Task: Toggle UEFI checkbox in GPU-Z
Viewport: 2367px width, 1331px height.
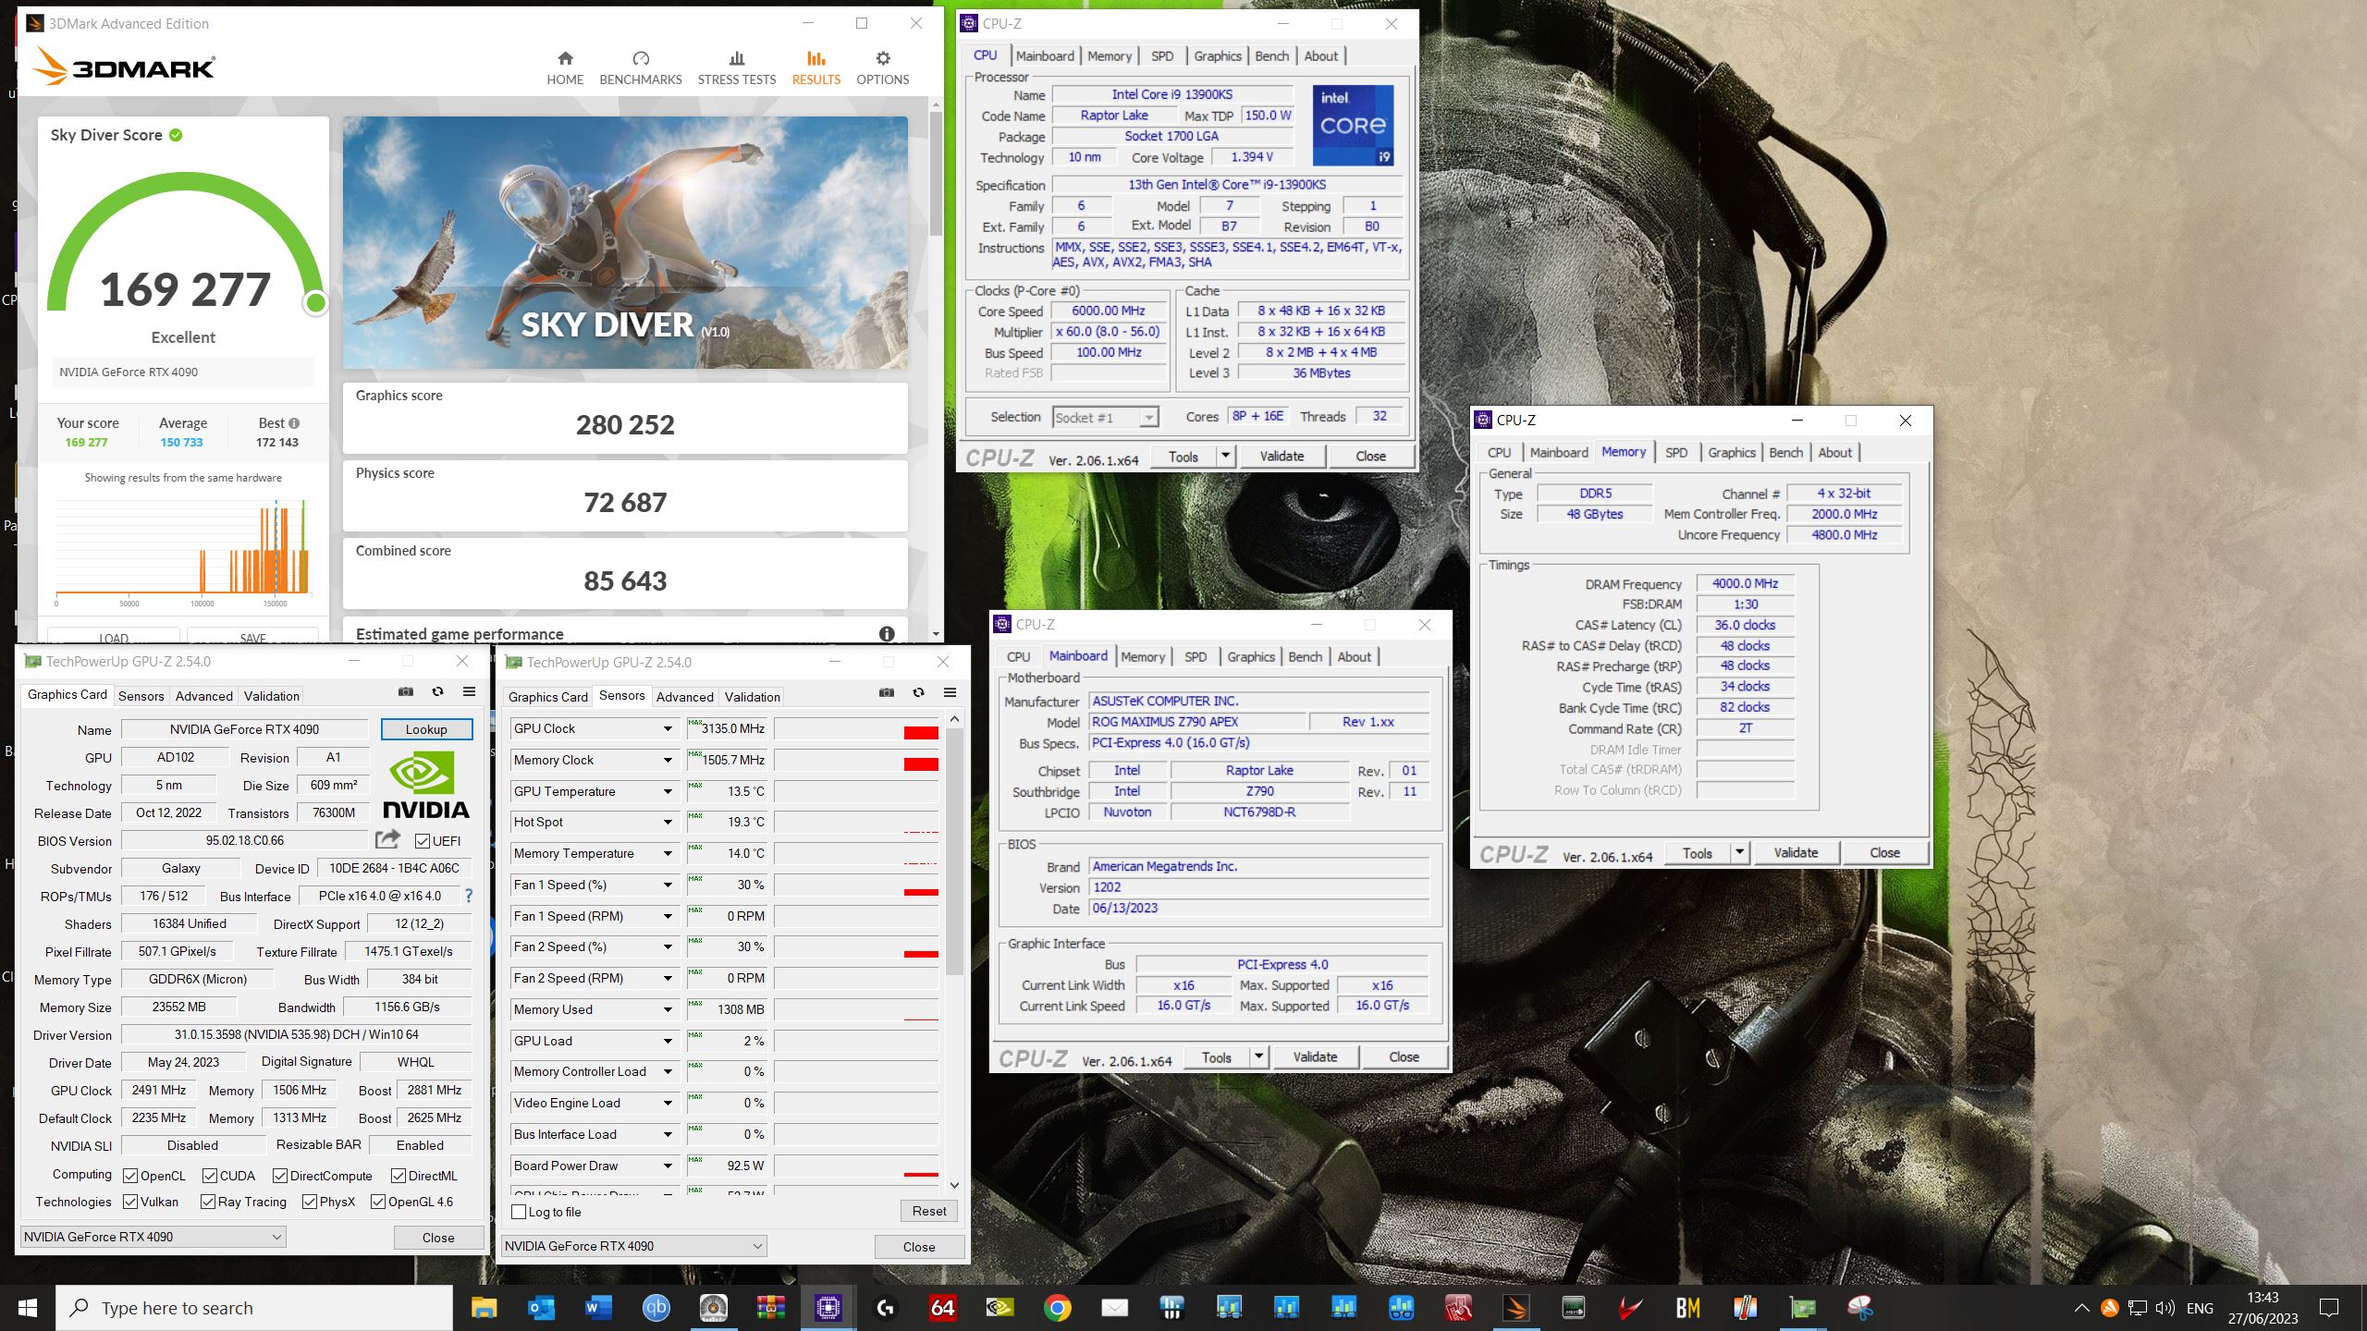Action: 423,841
